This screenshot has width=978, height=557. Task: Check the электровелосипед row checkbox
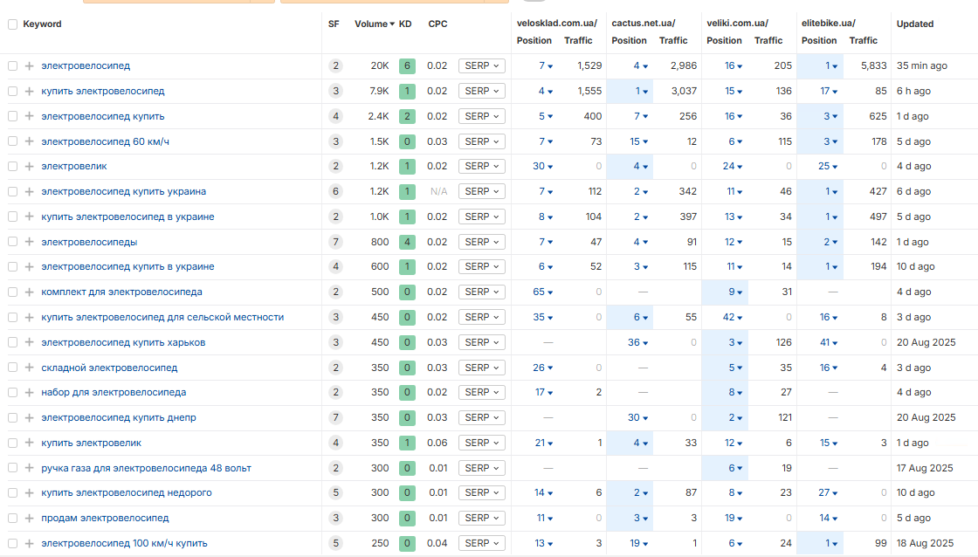pos(12,65)
